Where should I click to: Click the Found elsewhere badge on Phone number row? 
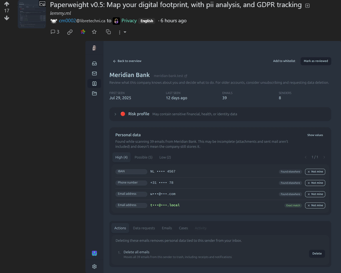[x=290, y=183]
